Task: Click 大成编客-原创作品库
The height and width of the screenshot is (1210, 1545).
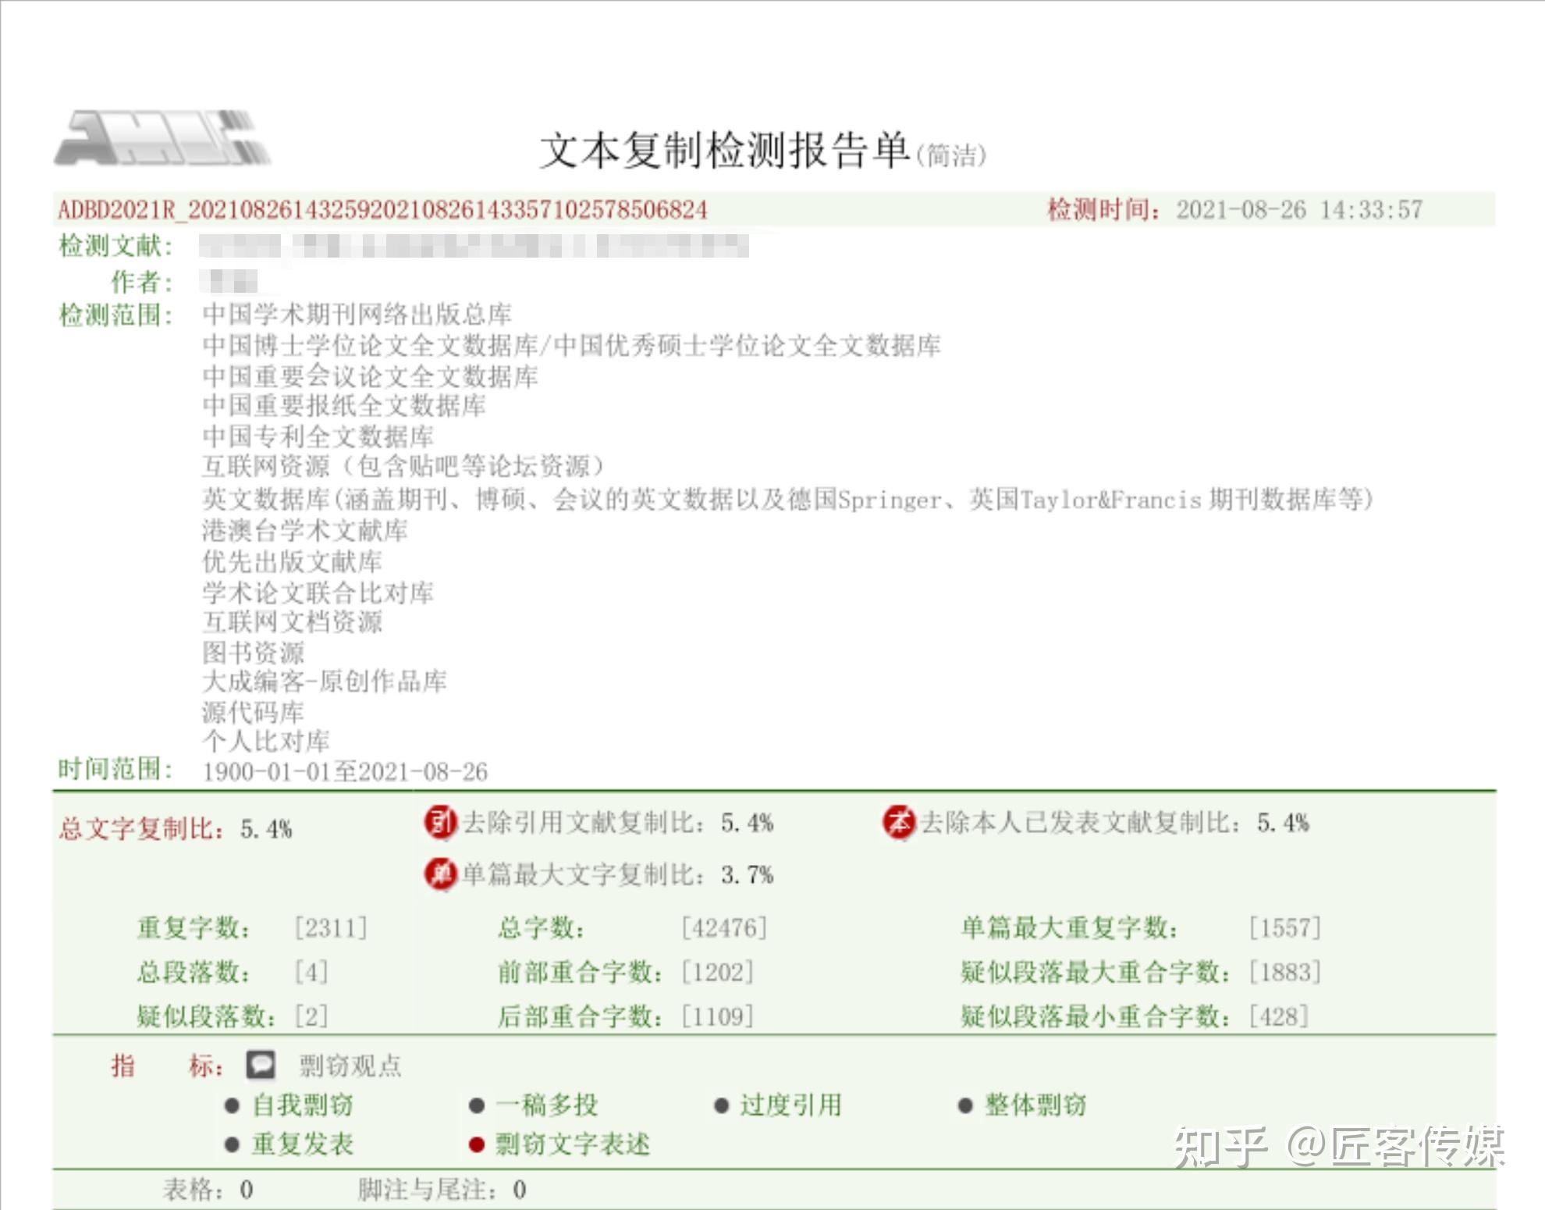Action: 325,682
